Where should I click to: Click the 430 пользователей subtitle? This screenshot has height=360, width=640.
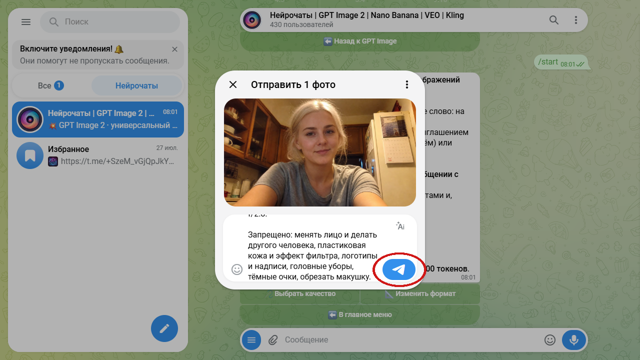tap(301, 24)
